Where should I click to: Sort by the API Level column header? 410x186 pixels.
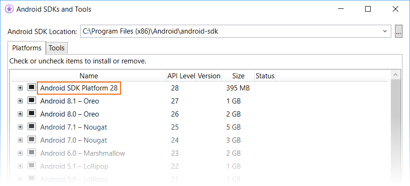(x=181, y=76)
